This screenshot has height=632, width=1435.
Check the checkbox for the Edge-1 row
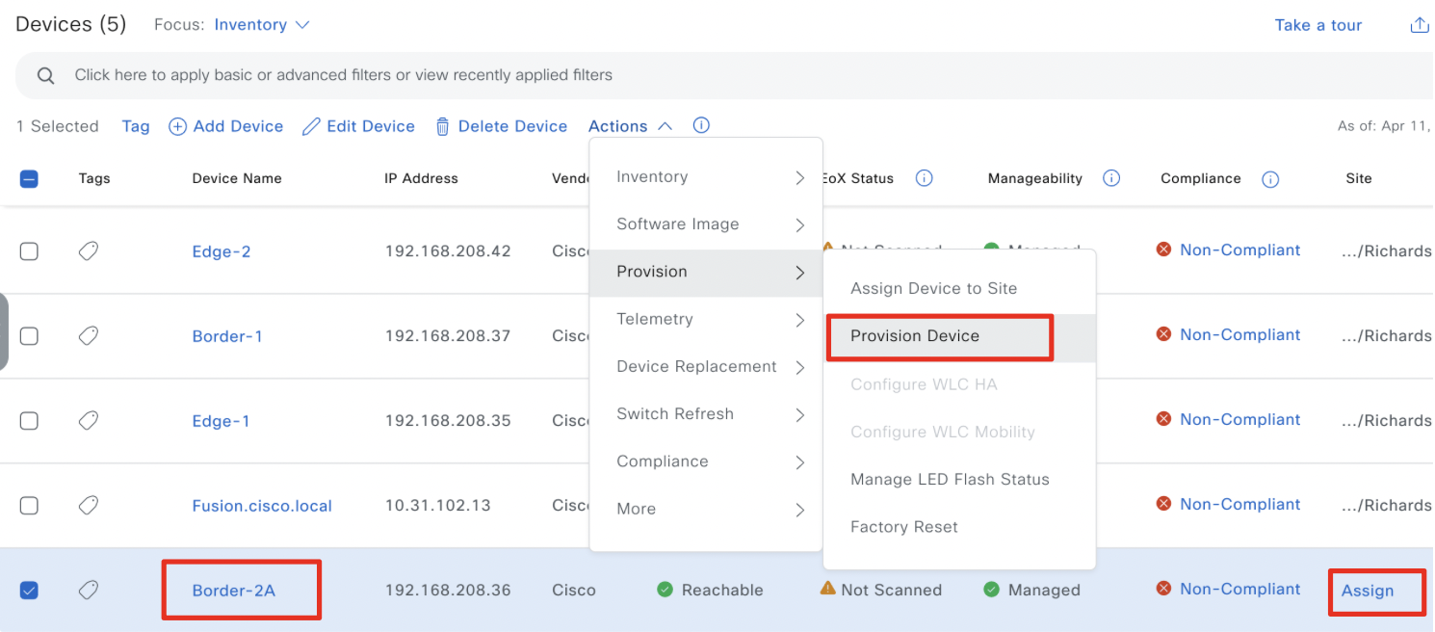(x=29, y=420)
